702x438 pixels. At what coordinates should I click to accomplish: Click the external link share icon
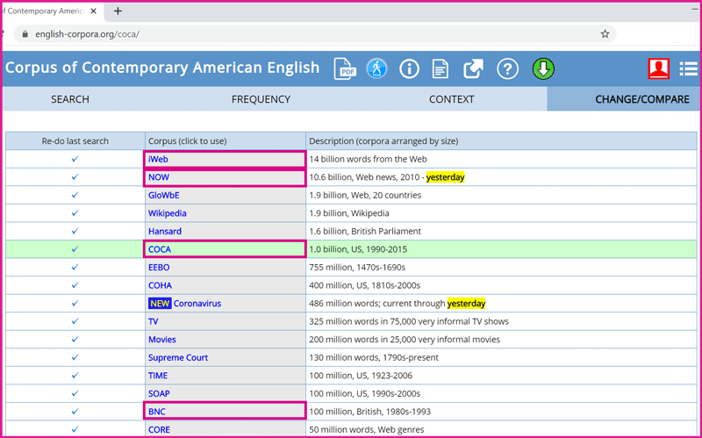tap(474, 68)
